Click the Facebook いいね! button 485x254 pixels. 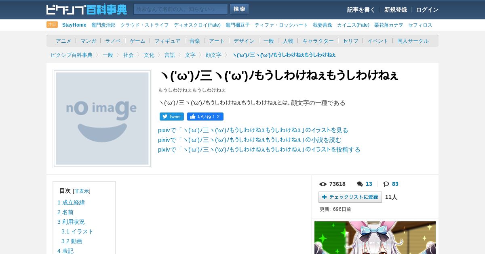205,117
